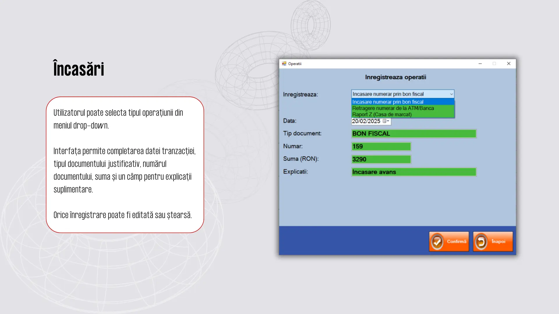559x314 pixels.
Task: Open the date picker calendar arrow
Action: [386, 121]
